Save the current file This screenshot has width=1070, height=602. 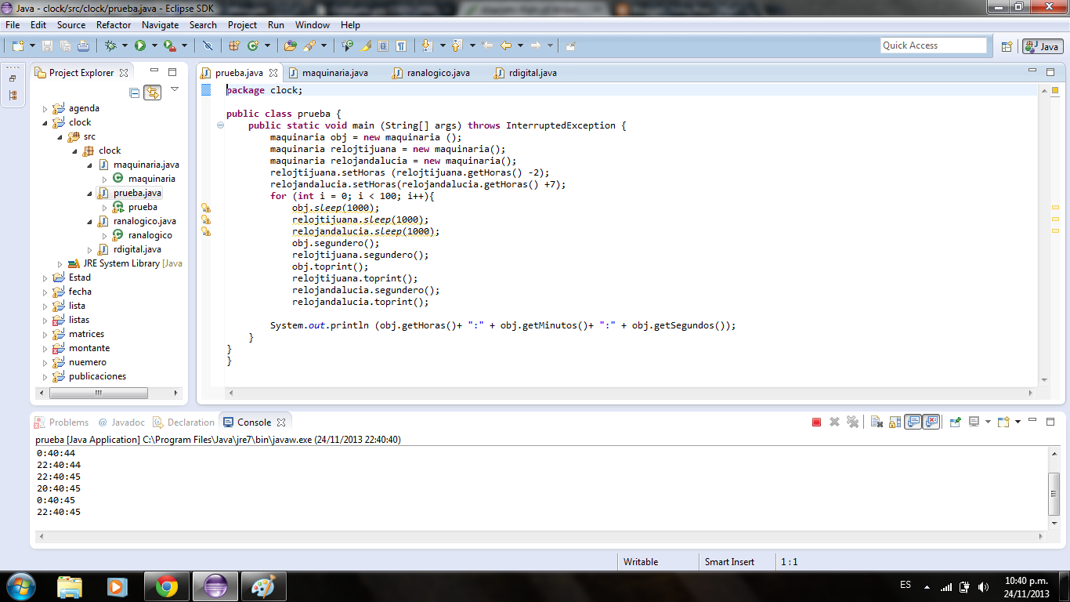pyautogui.click(x=49, y=45)
